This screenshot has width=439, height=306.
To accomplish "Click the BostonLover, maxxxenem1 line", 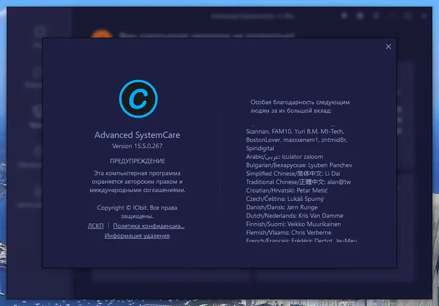I will pyautogui.click(x=296, y=140).
